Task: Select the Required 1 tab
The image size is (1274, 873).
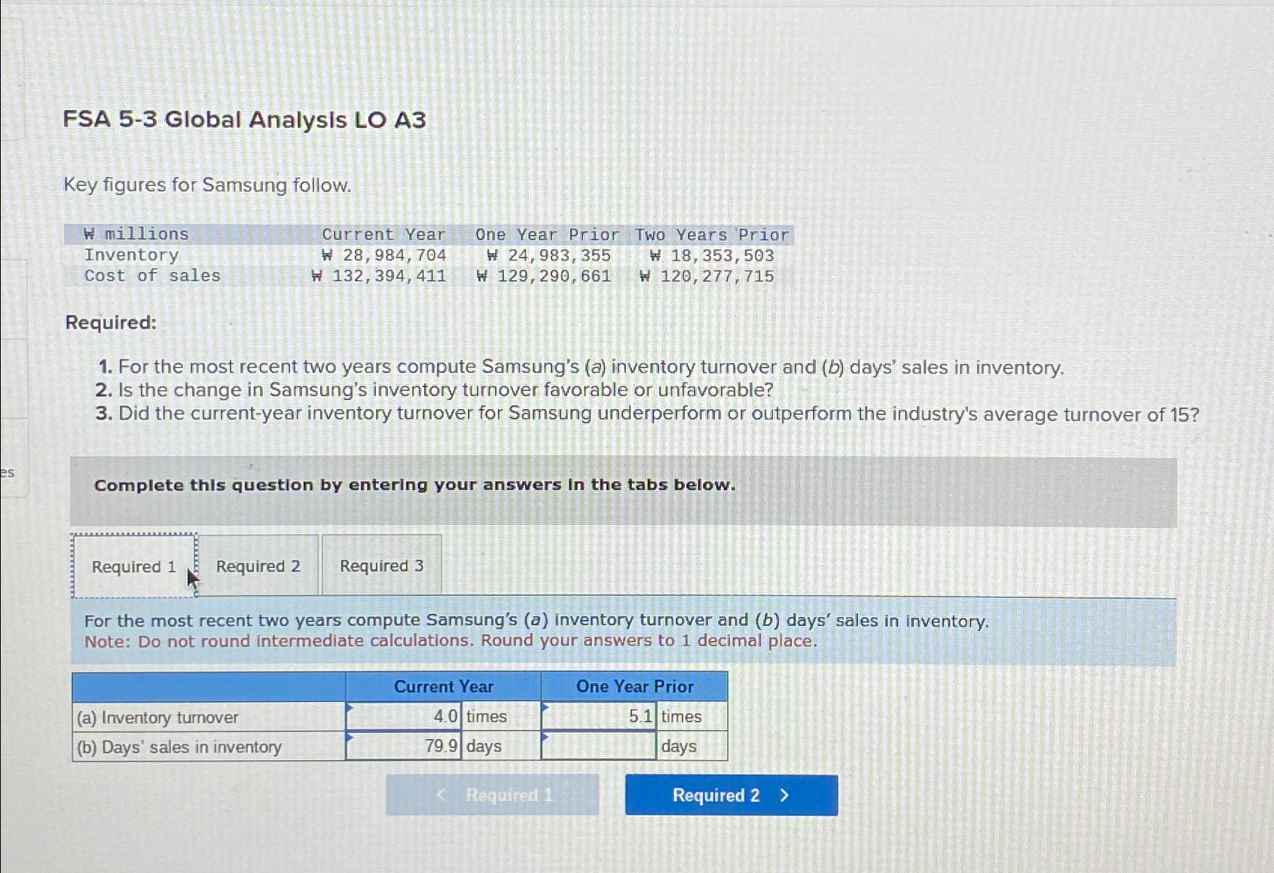Action: [133, 566]
